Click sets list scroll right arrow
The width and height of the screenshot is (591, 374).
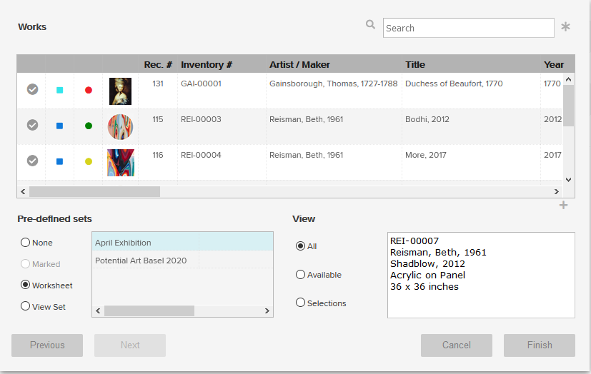click(267, 310)
